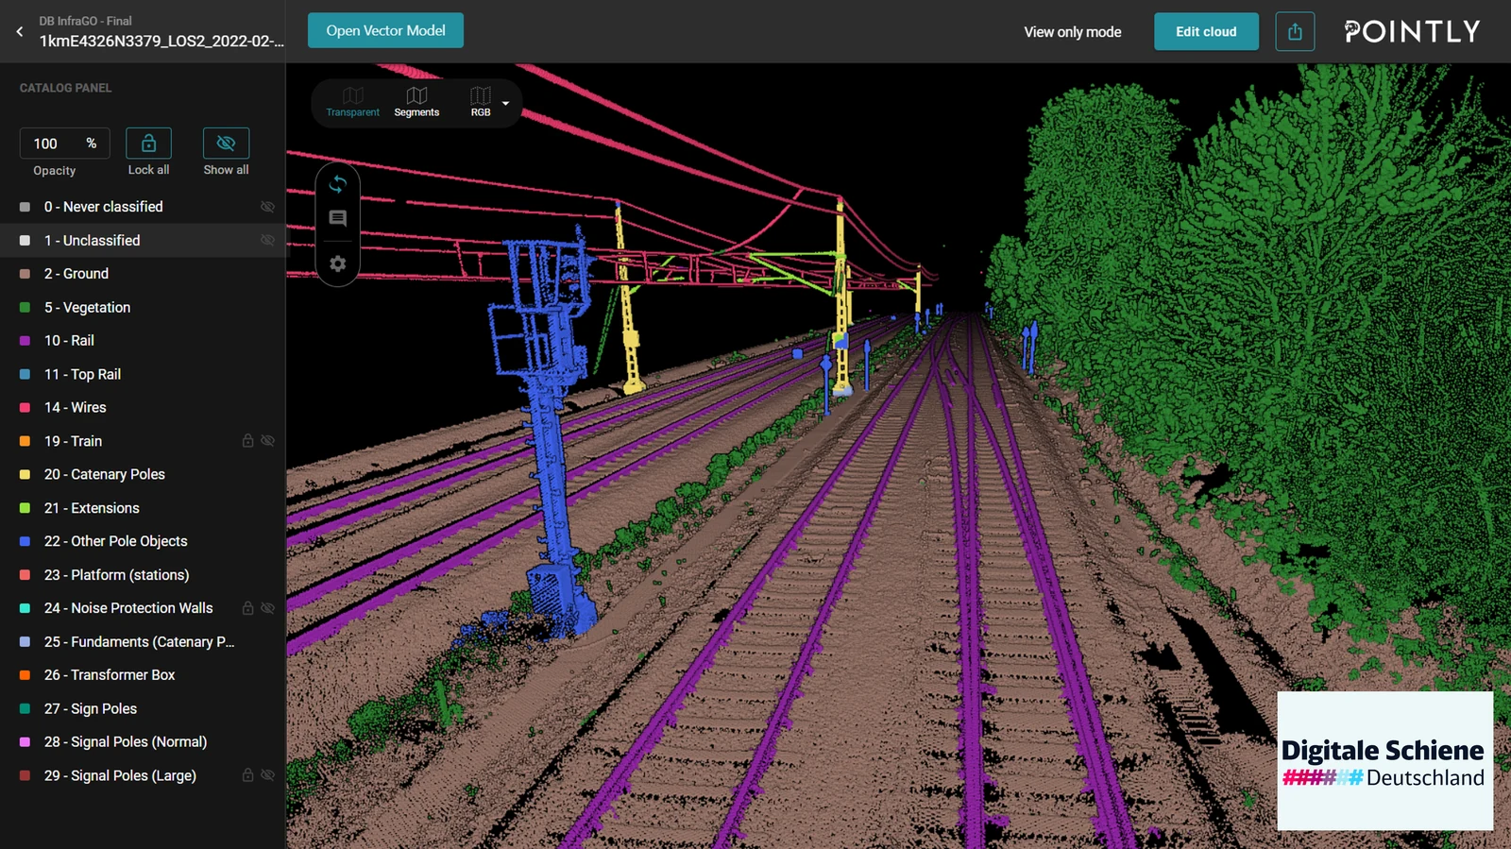This screenshot has height=849, width=1511.
Task: Click the 10 - Rail color swatch
Action: [25, 341]
